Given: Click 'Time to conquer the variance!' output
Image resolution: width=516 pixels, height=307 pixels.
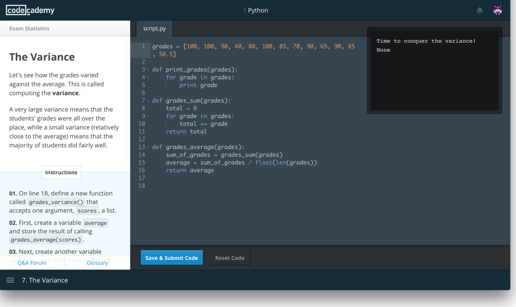Looking at the screenshot, I should point(426,41).
